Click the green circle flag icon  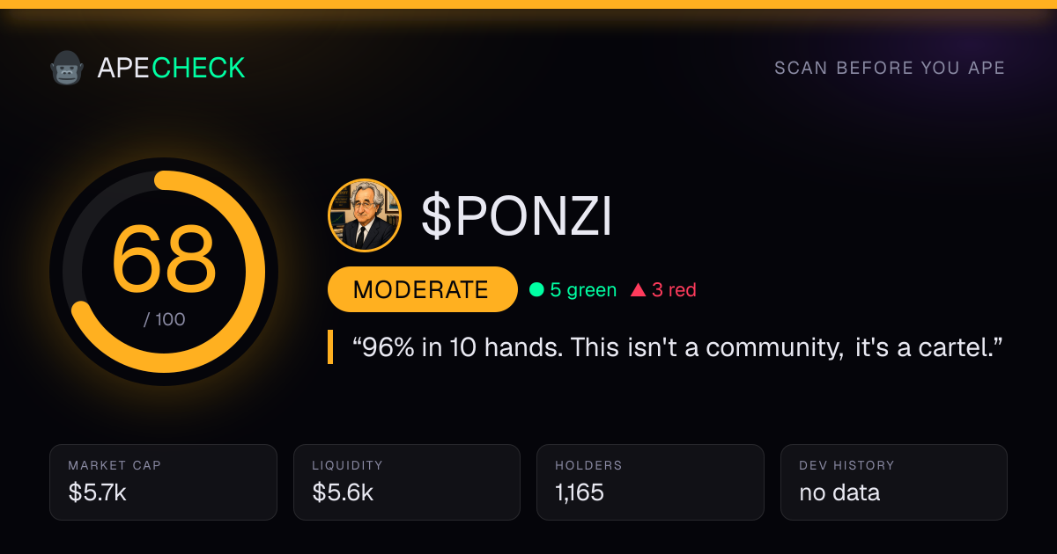coord(536,289)
